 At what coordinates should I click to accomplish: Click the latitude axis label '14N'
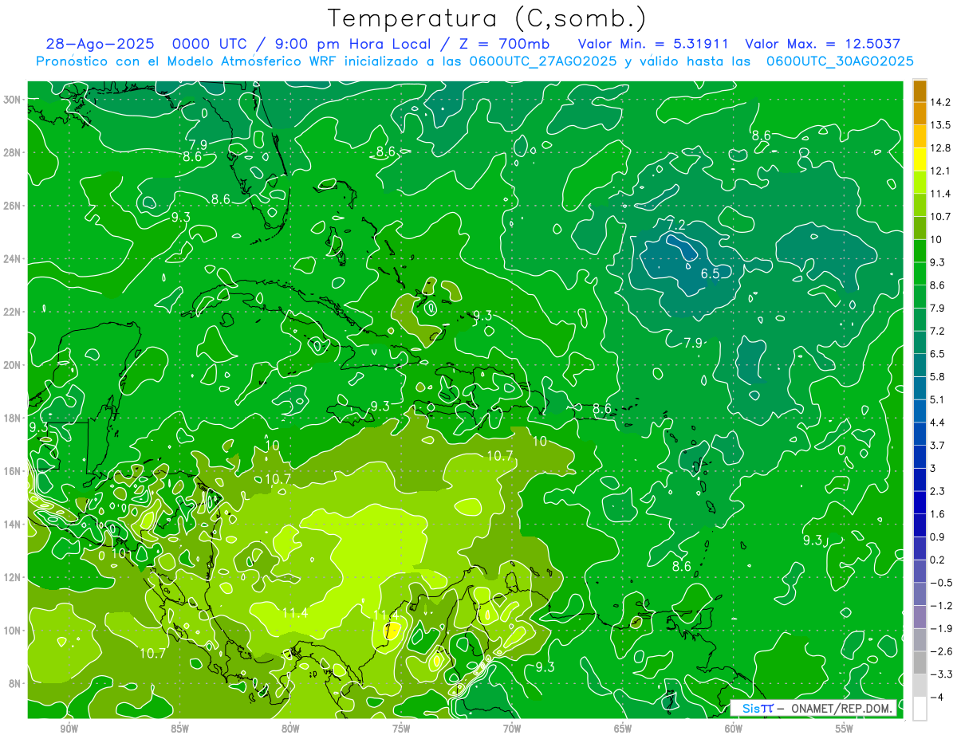pos(13,525)
